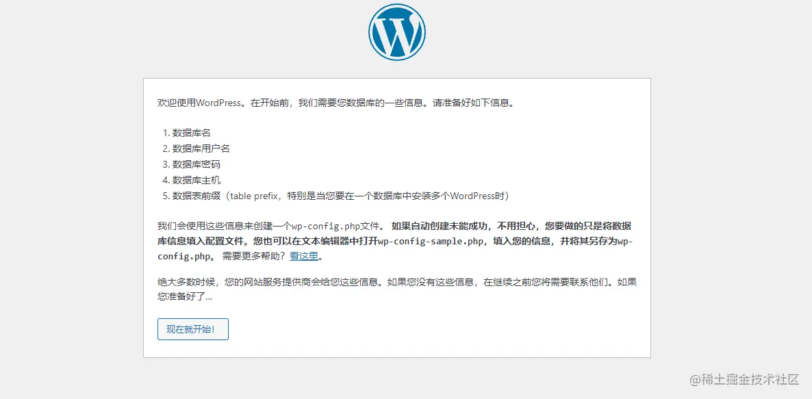
Task: Select the list item 数据库密码
Action: (196, 164)
